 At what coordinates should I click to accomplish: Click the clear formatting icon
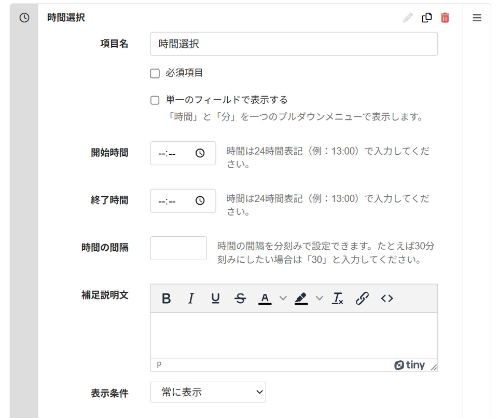click(x=337, y=299)
